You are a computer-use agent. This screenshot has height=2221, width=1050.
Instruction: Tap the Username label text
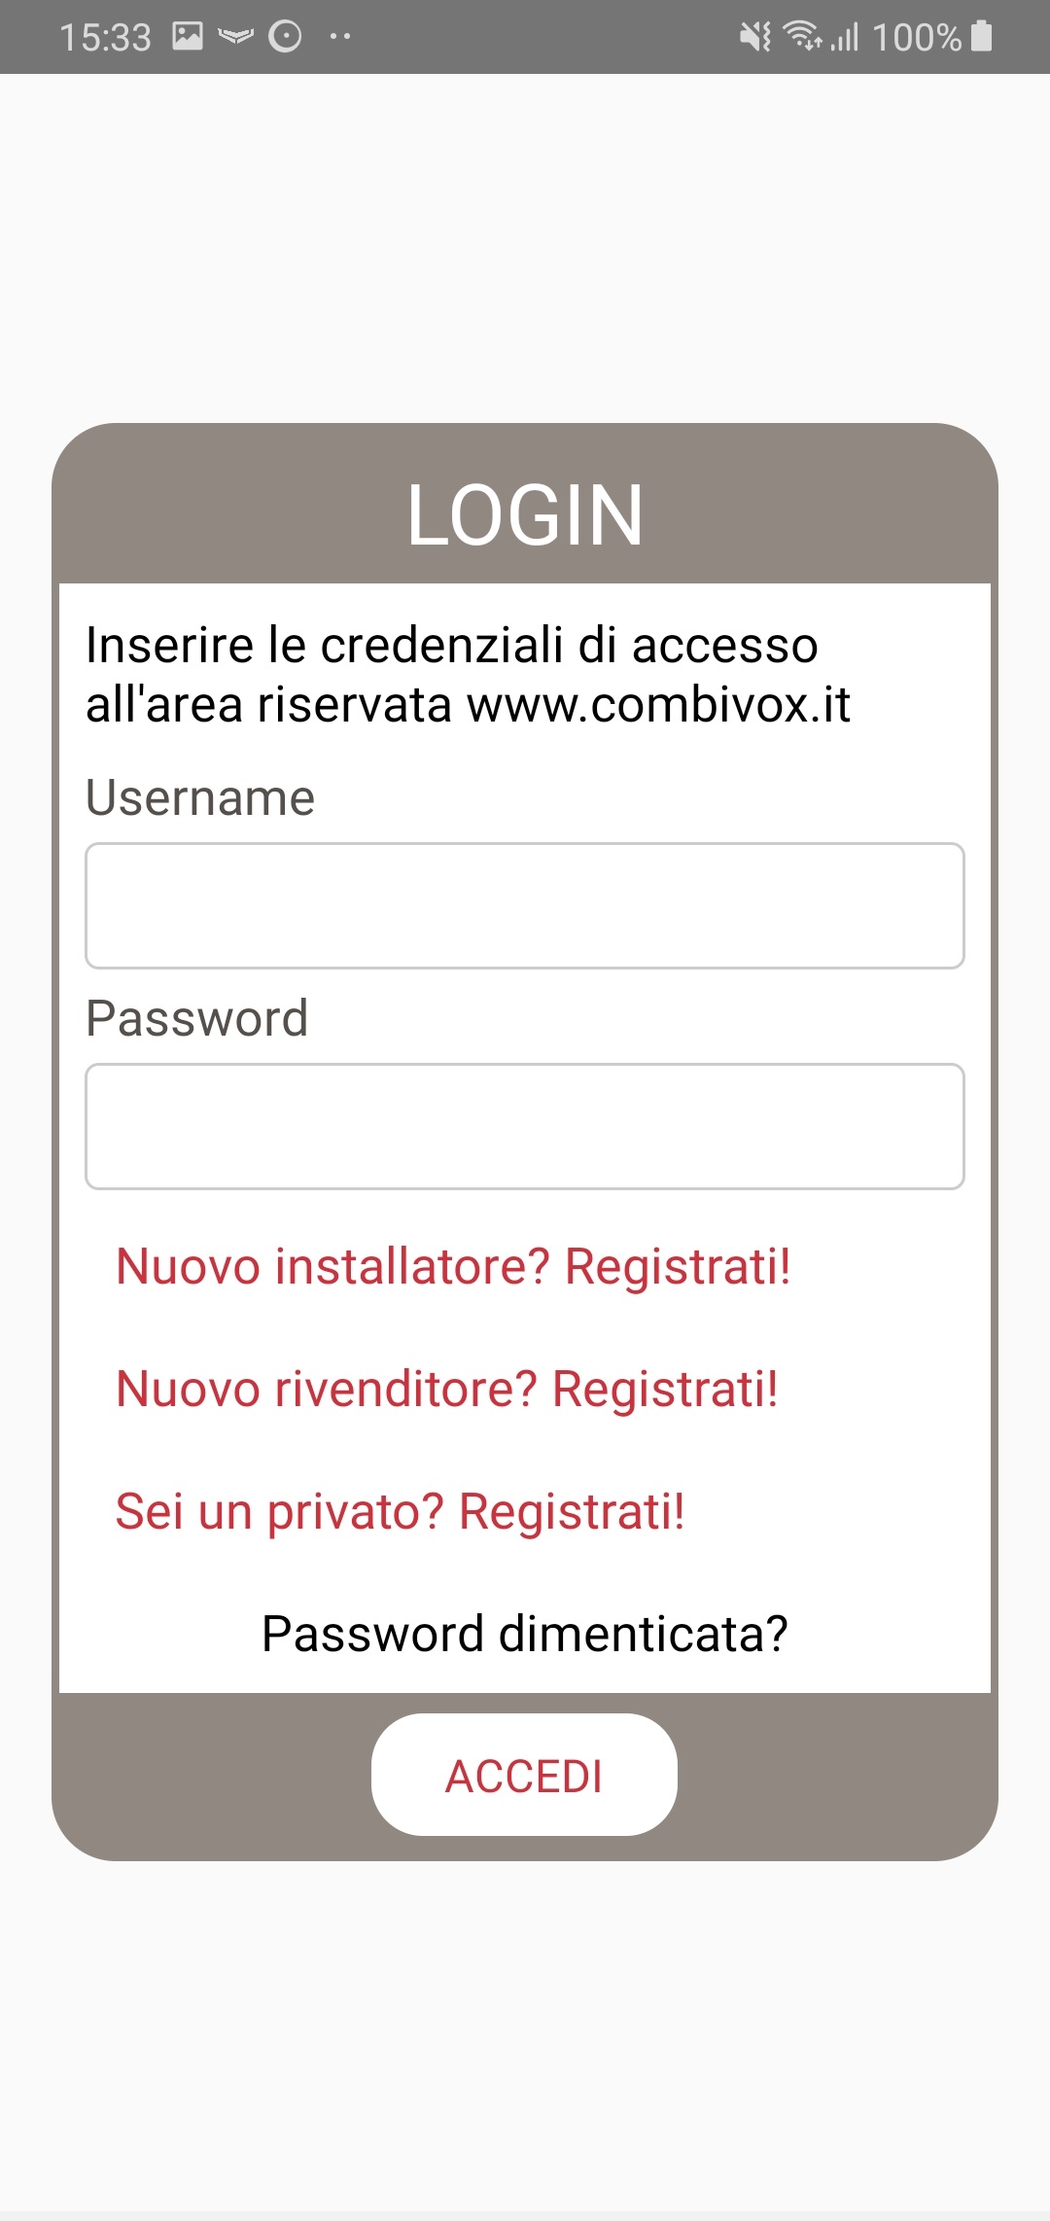coord(200,798)
